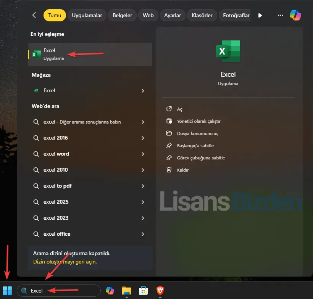Click the pin icon for Başlangıç'a sabitle
This screenshot has width=313, height=299.
[x=169, y=145]
